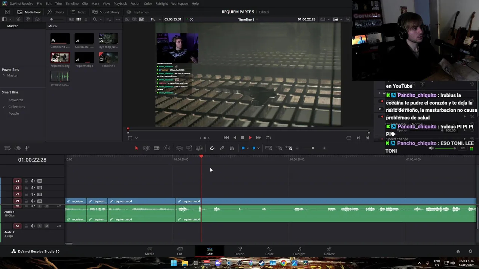Toggle auto track selector on V3
The width and height of the screenshot is (479, 269).
click(x=33, y=188)
